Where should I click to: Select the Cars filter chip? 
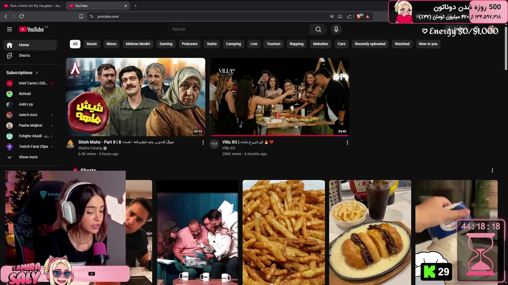(341, 44)
